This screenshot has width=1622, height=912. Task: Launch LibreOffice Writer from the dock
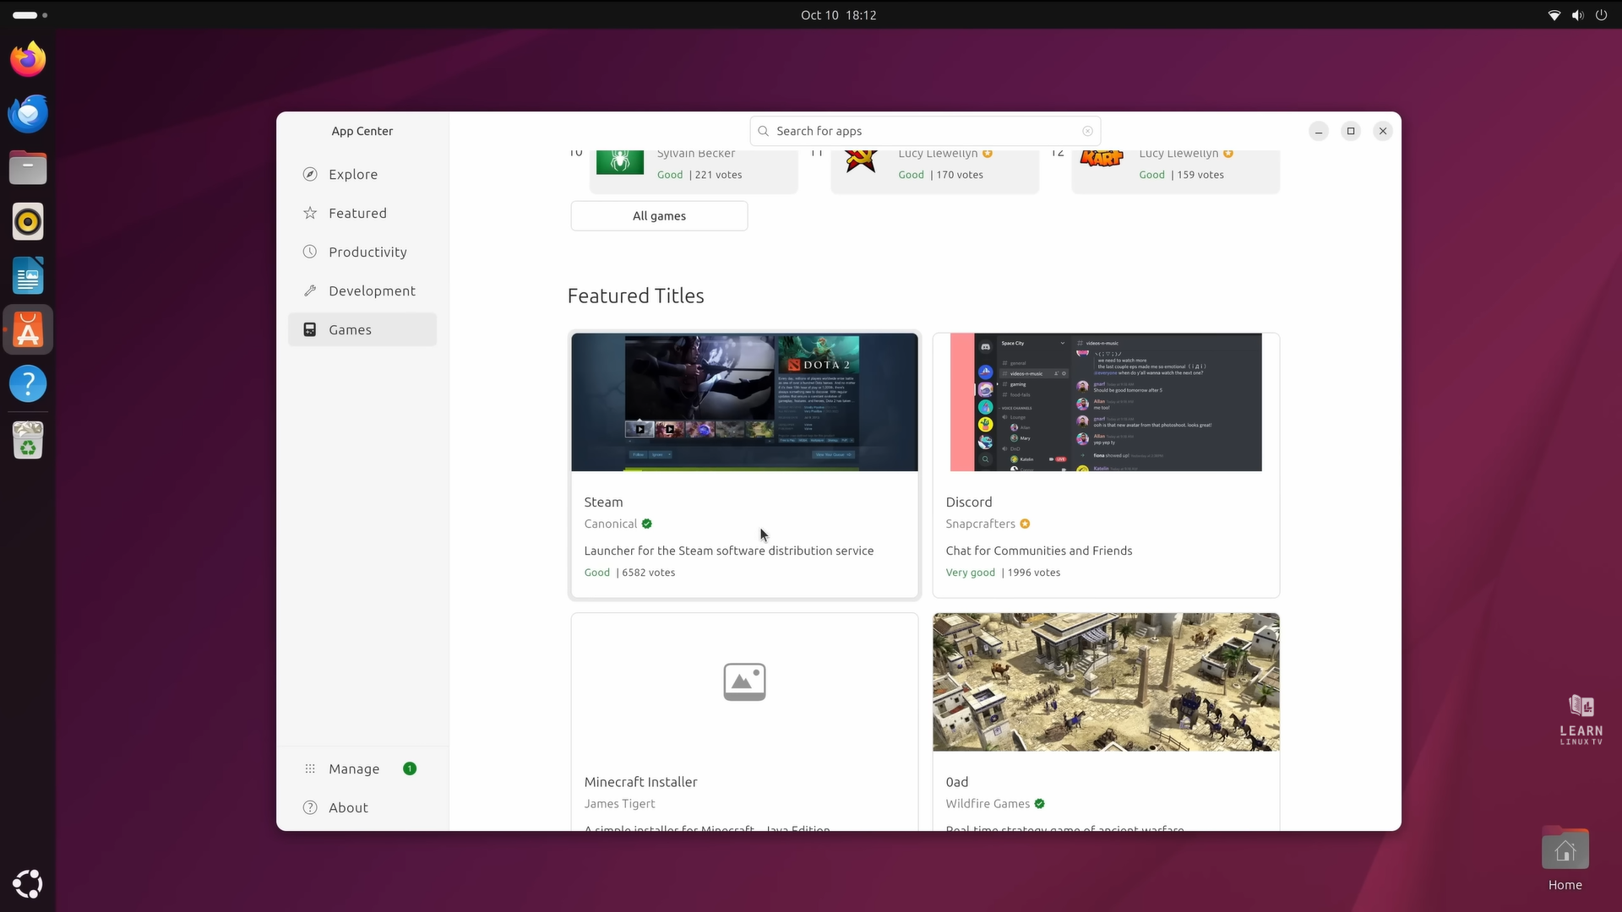coord(28,275)
